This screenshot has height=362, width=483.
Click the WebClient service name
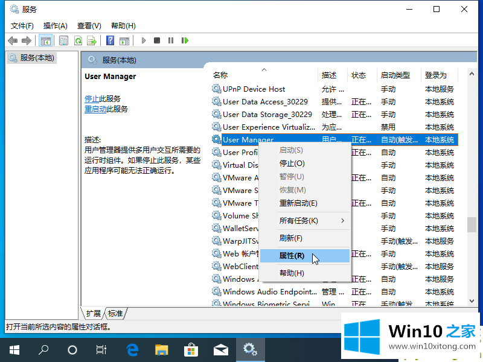click(240, 266)
